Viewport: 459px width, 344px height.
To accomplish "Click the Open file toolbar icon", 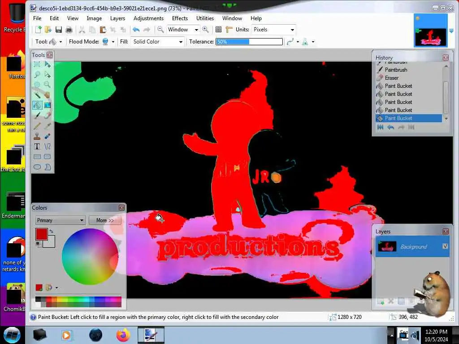I will pyautogui.click(x=48, y=30).
